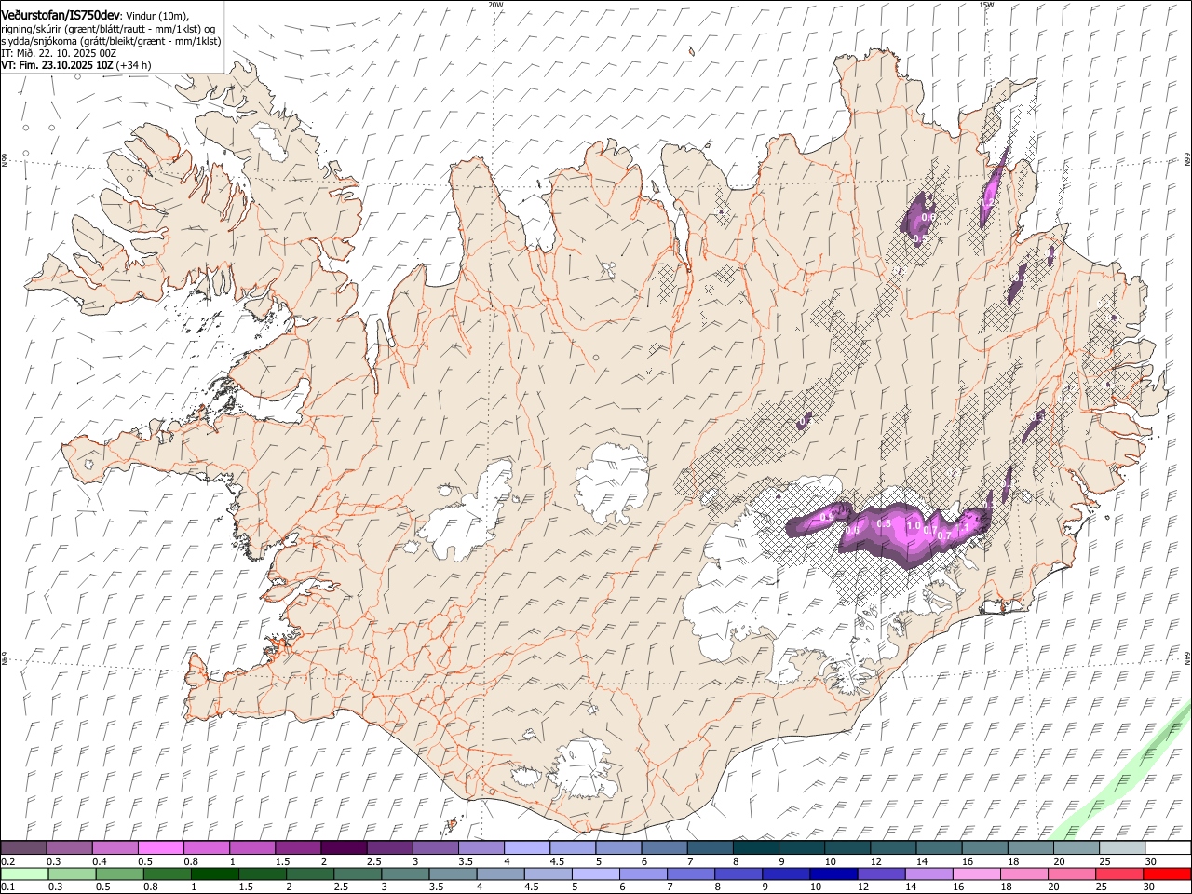The height and width of the screenshot is (894, 1192).
Task: Pick the violet 12 swatch in lower legend bar
Action: [881, 874]
